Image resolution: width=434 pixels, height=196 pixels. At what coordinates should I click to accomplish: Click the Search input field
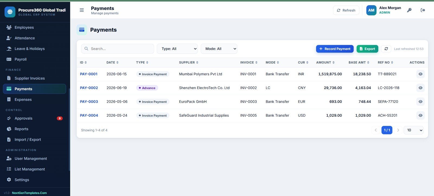click(x=117, y=49)
